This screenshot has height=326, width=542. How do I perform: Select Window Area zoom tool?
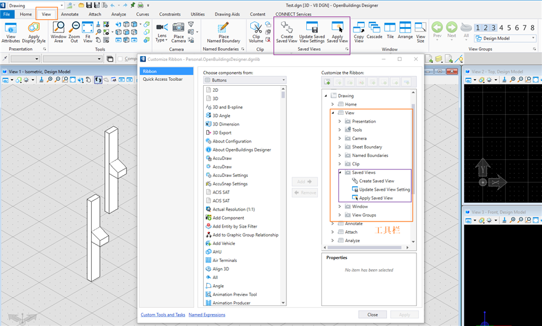[58, 32]
